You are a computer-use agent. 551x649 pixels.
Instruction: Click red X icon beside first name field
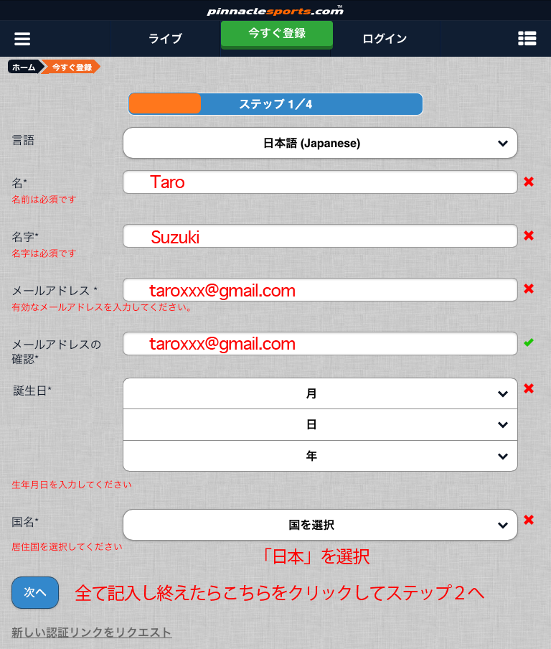click(x=529, y=182)
